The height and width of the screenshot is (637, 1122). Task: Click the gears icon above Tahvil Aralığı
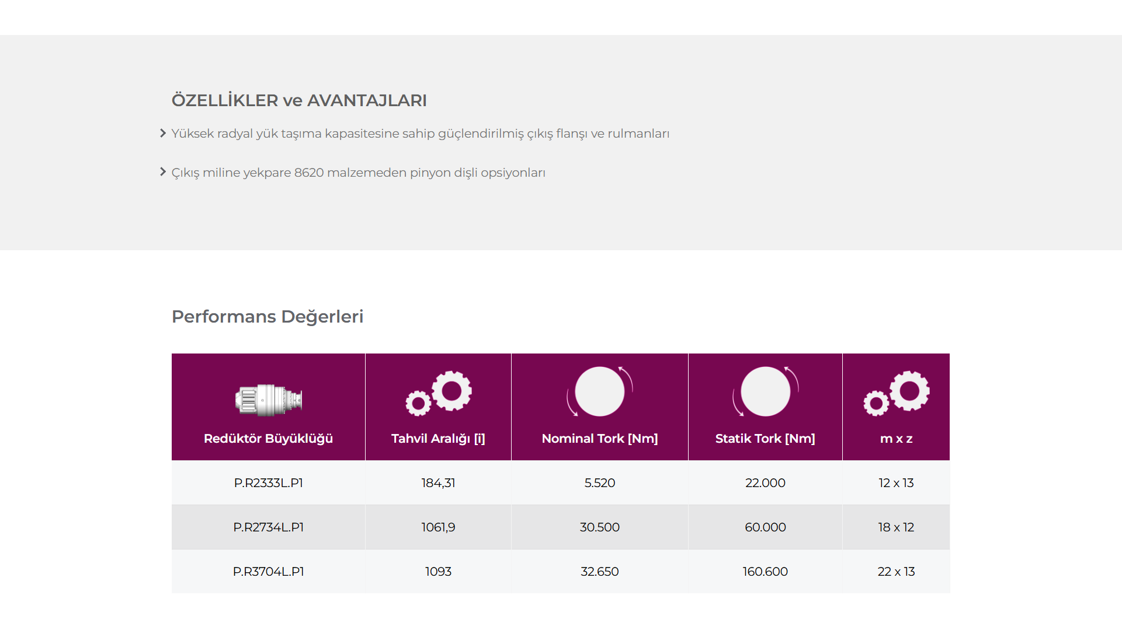pos(439,393)
